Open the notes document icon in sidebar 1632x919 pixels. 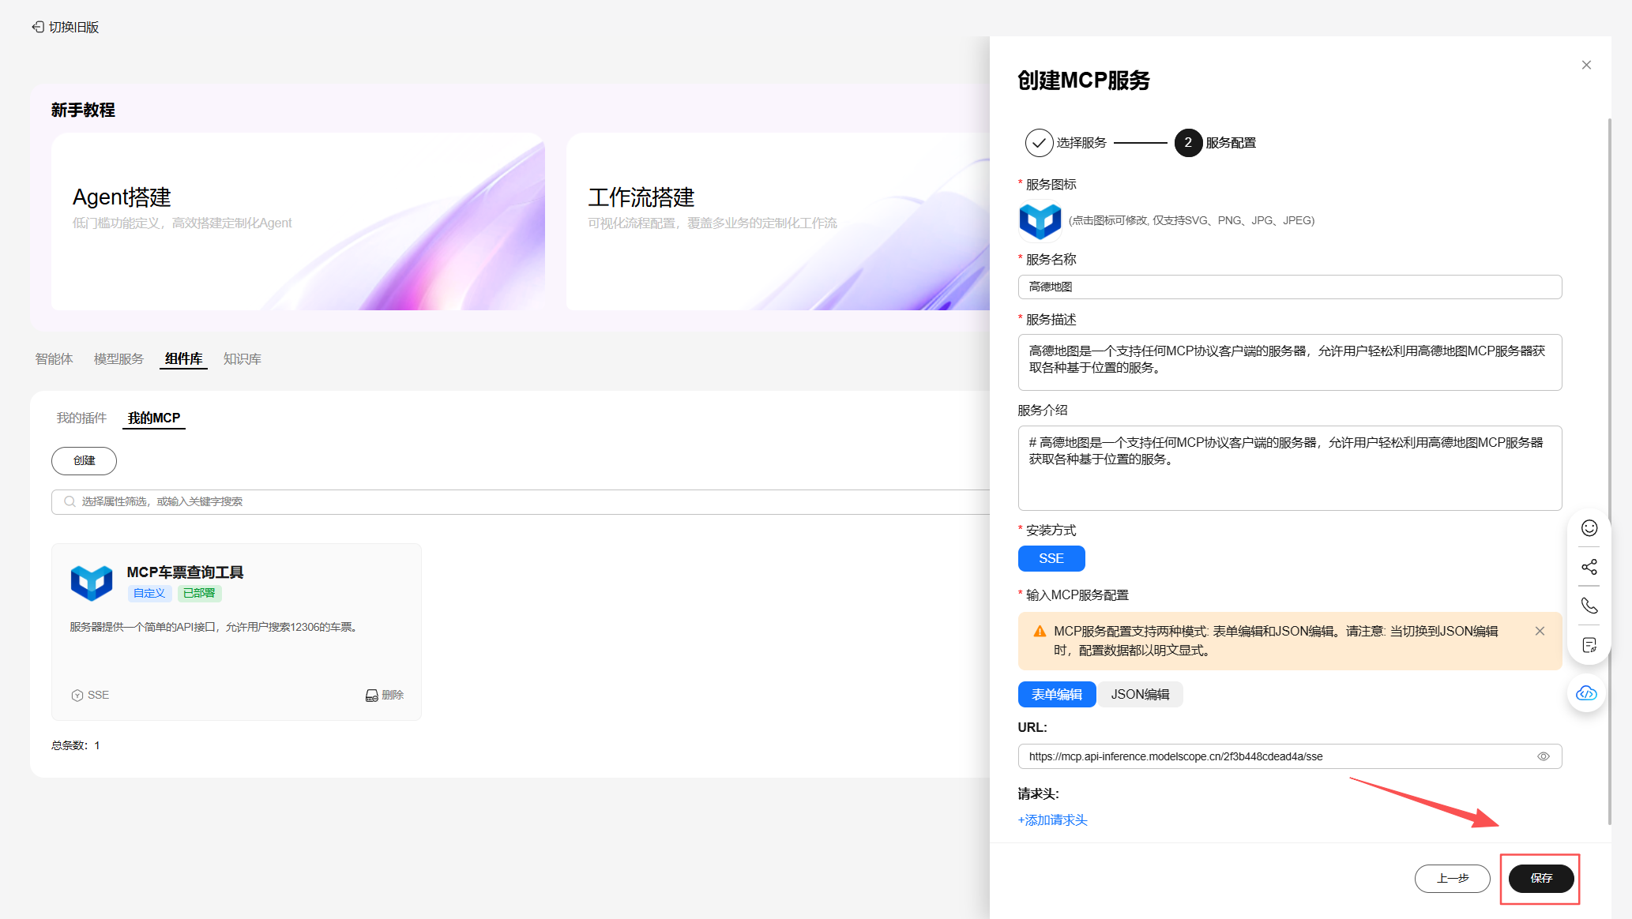pyautogui.click(x=1589, y=645)
